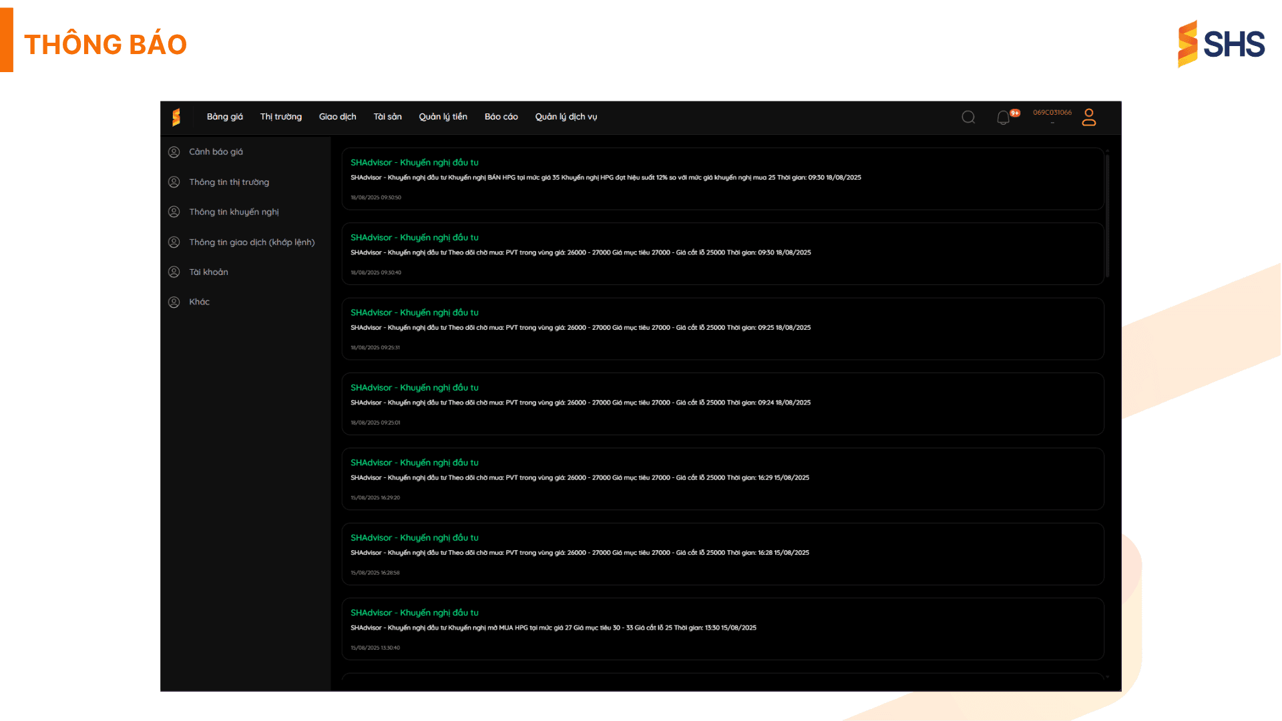Click the SHS flame logo in navbar
Viewport: 1282px width, 721px height.
click(x=176, y=117)
